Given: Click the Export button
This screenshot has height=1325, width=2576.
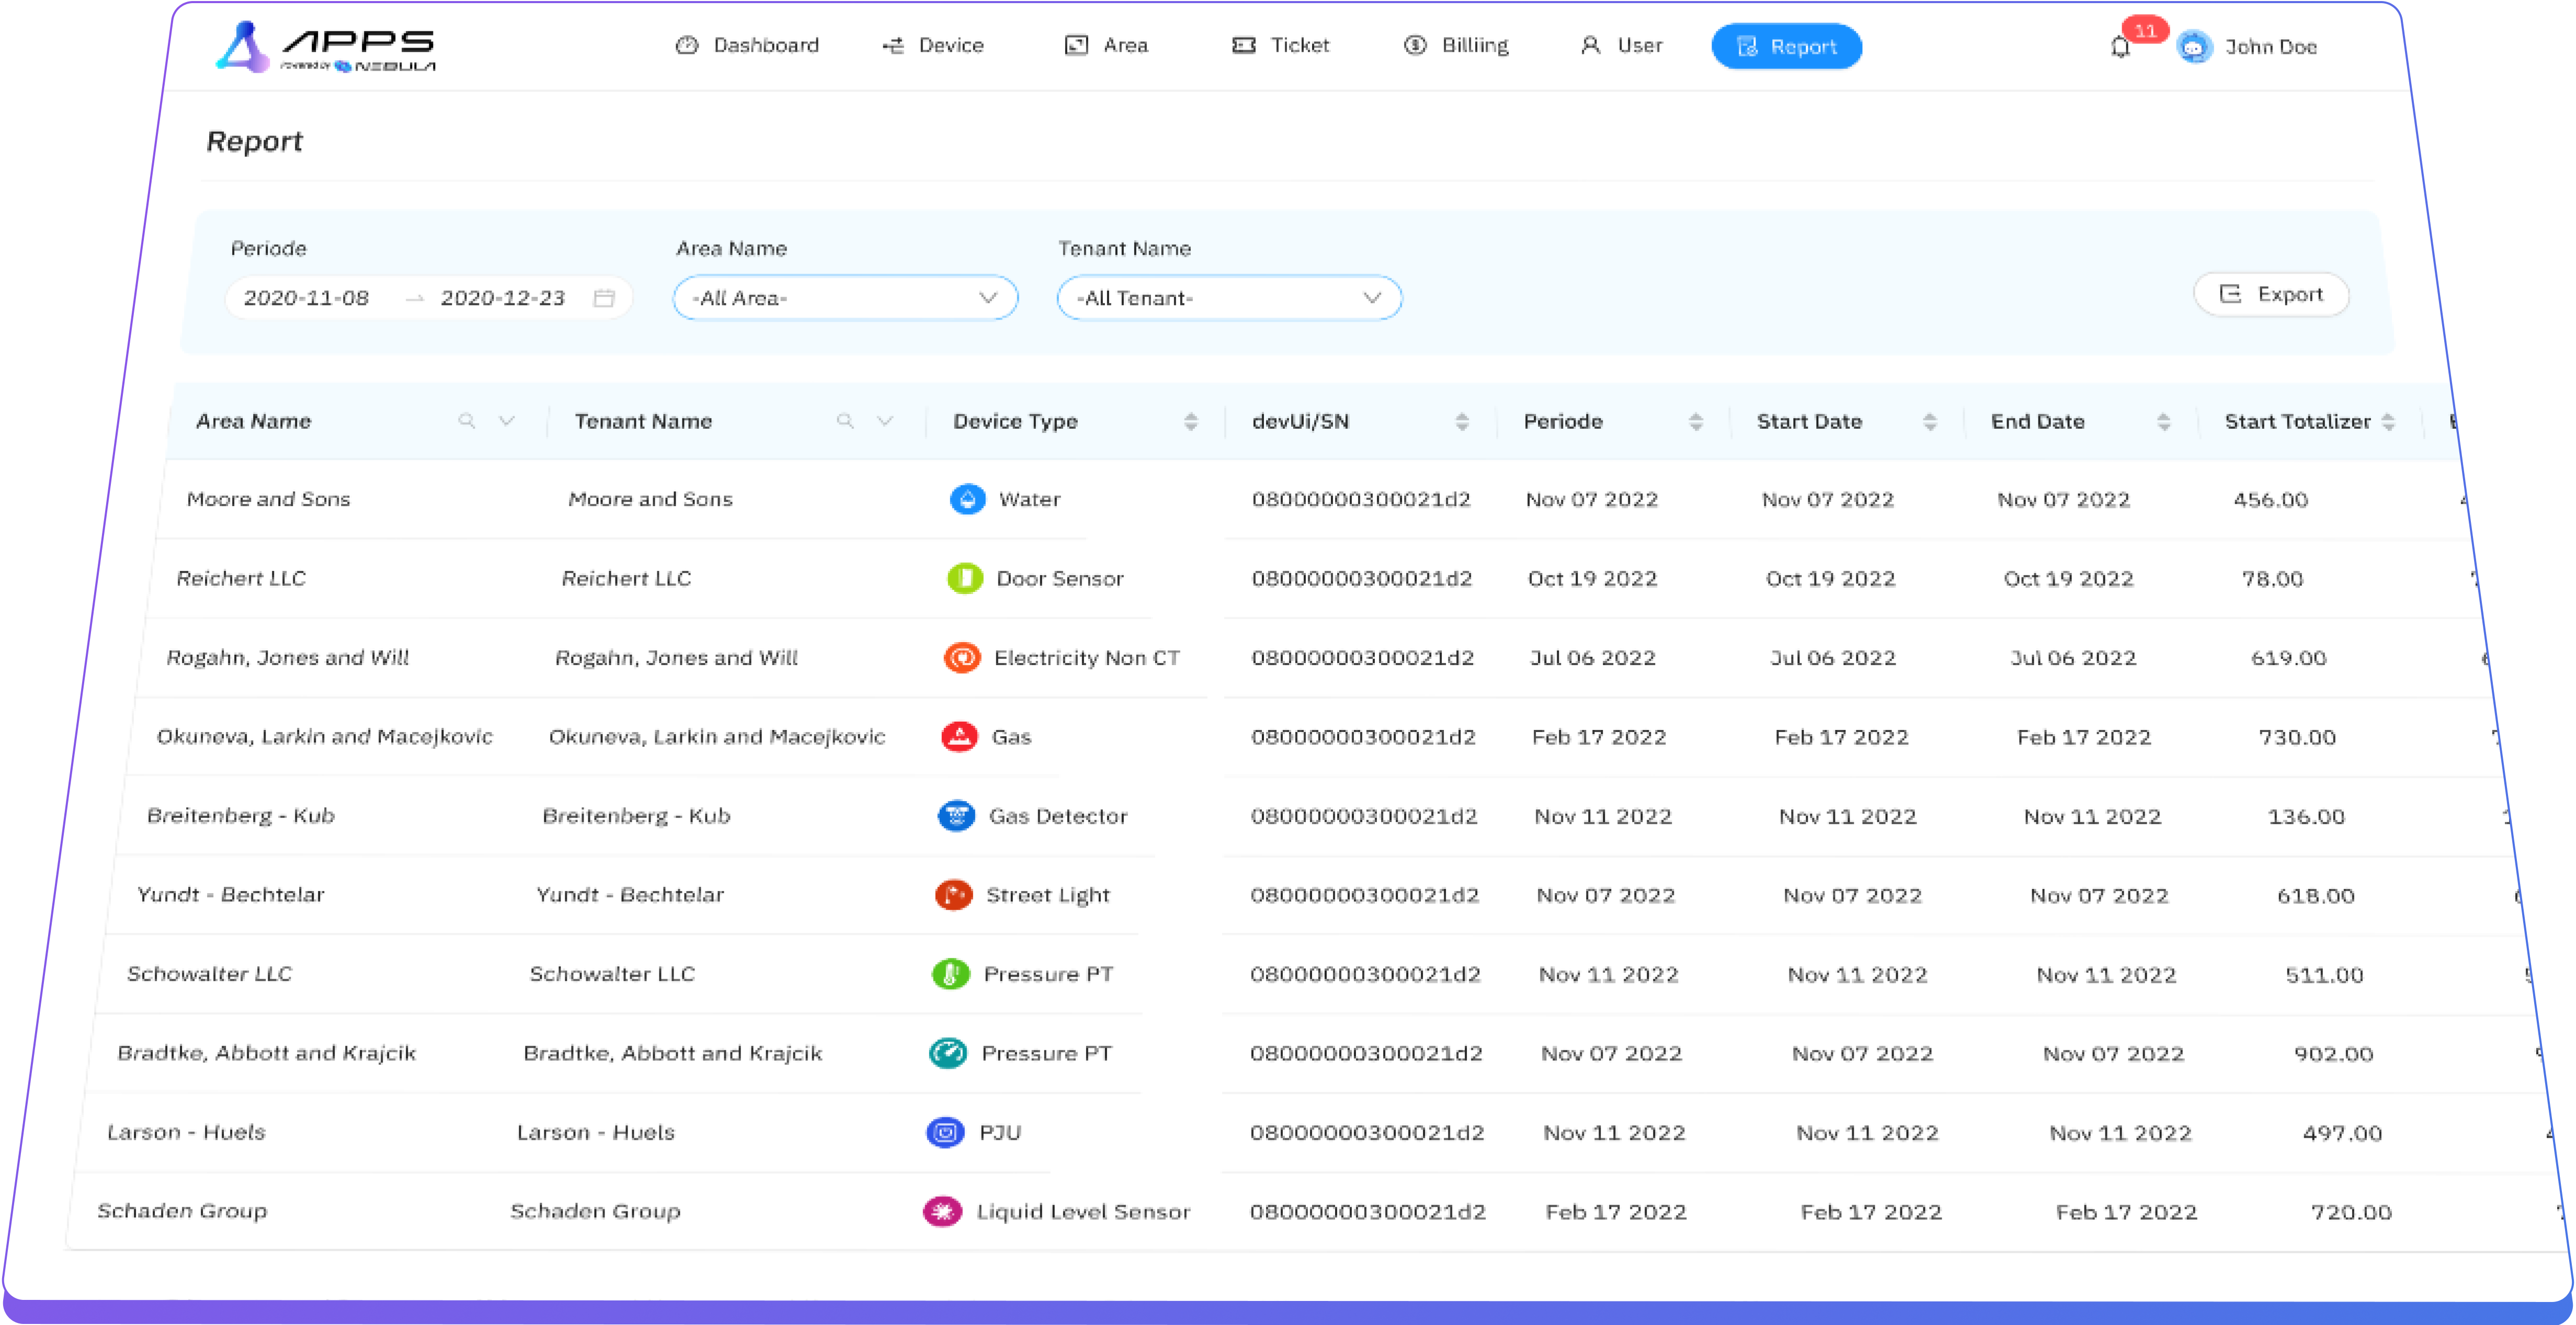Looking at the screenshot, I should pyautogui.click(x=2271, y=294).
